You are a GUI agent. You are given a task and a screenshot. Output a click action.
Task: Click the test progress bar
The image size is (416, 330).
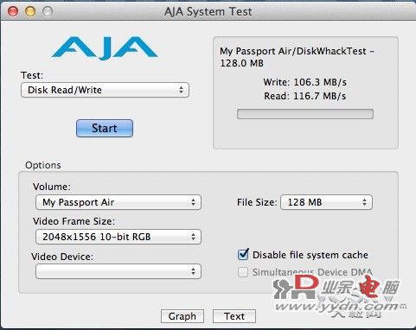coord(305,114)
